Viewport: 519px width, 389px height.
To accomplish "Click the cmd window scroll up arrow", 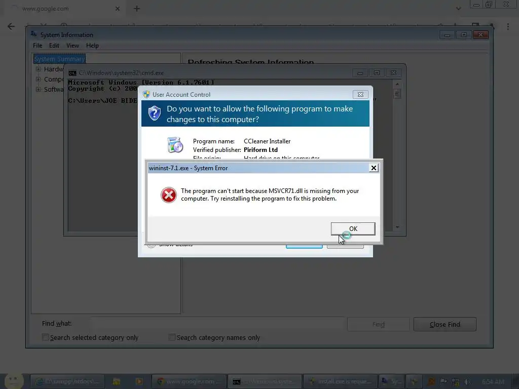I will [397, 84].
